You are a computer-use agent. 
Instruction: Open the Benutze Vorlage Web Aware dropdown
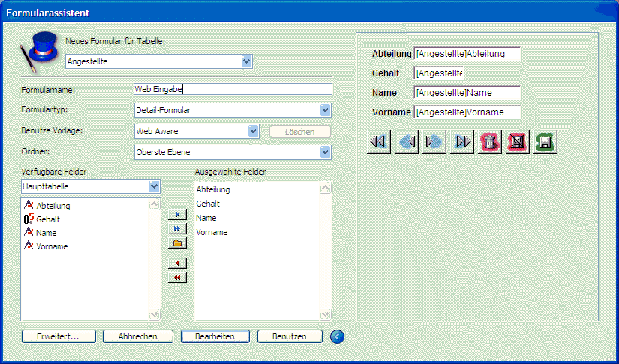tap(253, 131)
